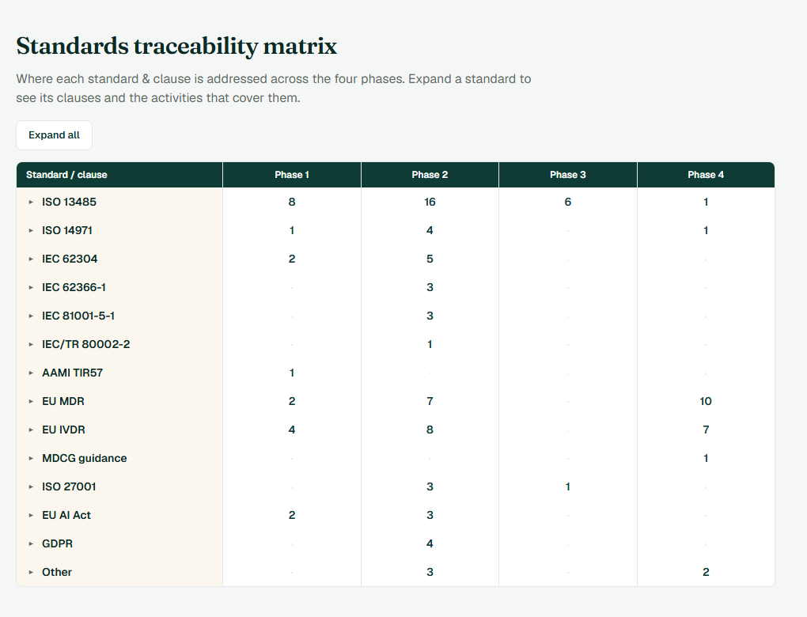
Task: Select the AAMI TIR57 label
Action: point(72,373)
